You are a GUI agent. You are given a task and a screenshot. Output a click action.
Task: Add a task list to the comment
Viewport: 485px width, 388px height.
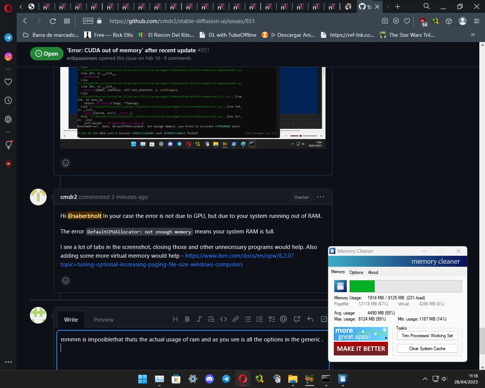click(272, 319)
